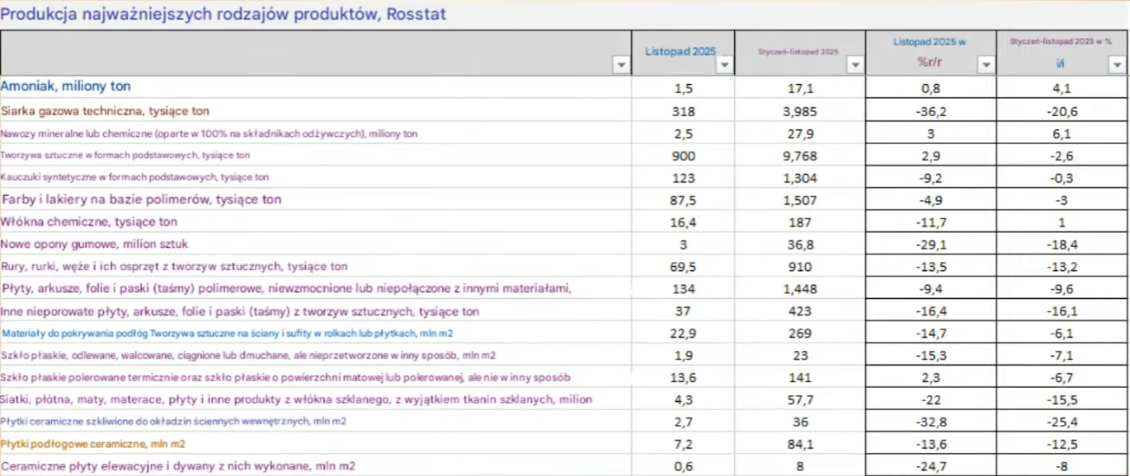The height and width of the screenshot is (476, 1130).
Task: Expand the Styczeń-listopad 2025 w % filter arrow
Action: pos(1118,65)
